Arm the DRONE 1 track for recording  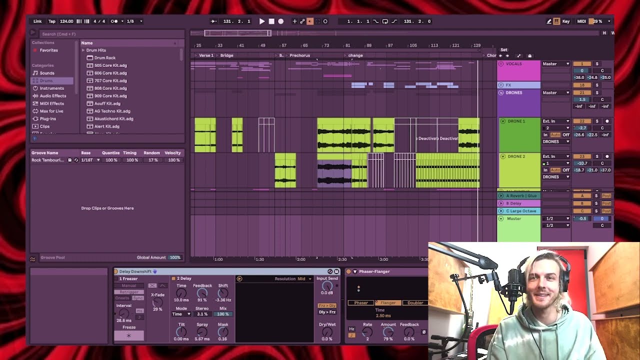pyautogui.click(x=607, y=121)
